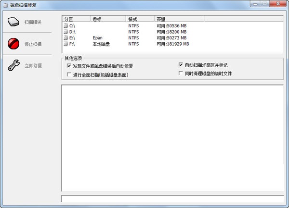
Task: Click the disk icon for 扫描错误
Action: click(13, 22)
